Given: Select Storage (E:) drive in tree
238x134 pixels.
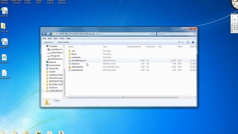Looking at the screenshot, I should tap(55, 56).
